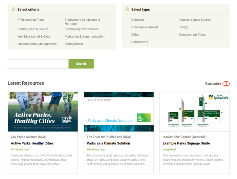The height and width of the screenshot is (179, 237).
Task: Open the Ipswich signage guide thumbnail
Action: point(195,112)
